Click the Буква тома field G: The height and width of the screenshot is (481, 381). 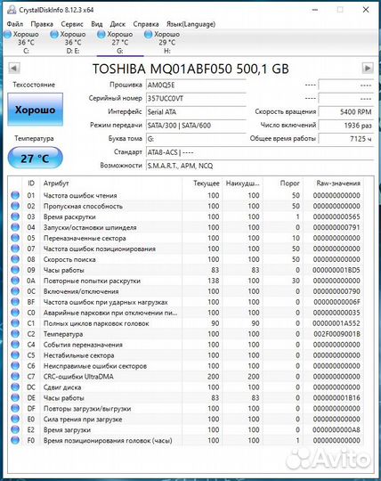196,139
